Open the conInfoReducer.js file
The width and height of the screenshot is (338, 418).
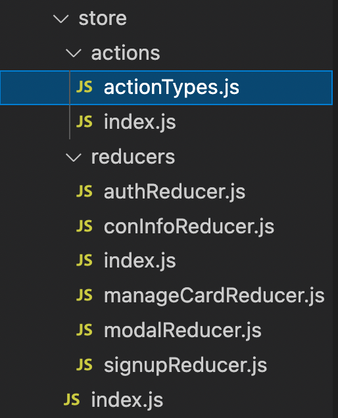coord(189,226)
